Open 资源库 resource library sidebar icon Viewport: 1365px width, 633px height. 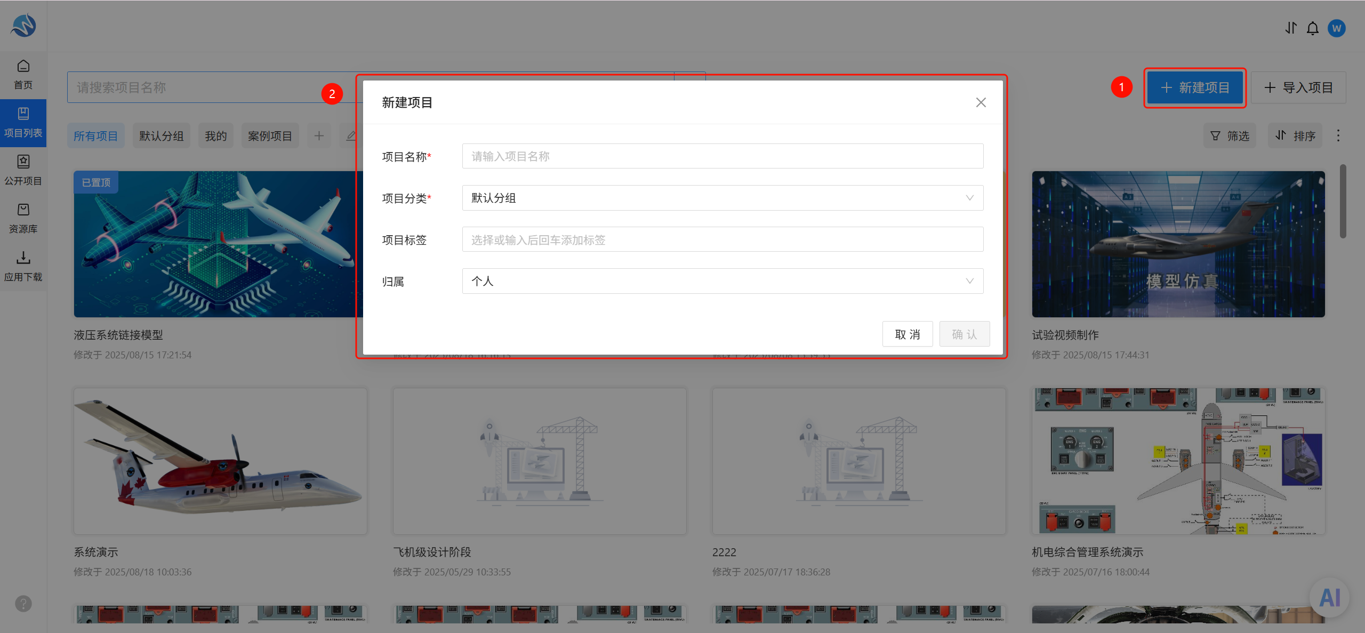coord(23,219)
